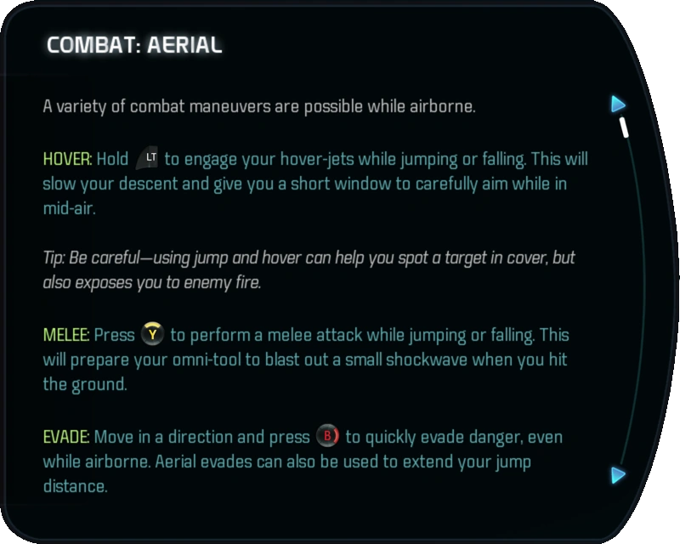The image size is (680, 544).
Task: Click the curved scrollbar track below the thumb
Action: pyautogui.click(x=633, y=297)
